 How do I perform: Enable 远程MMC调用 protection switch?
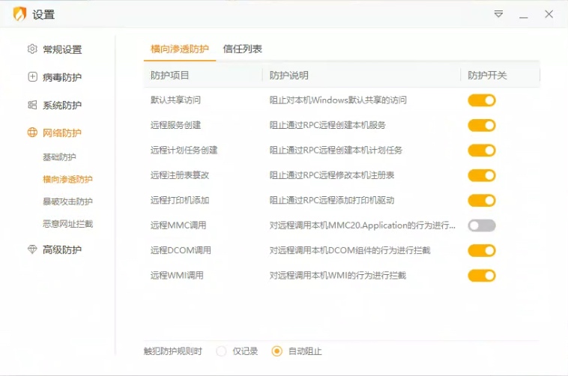481,225
